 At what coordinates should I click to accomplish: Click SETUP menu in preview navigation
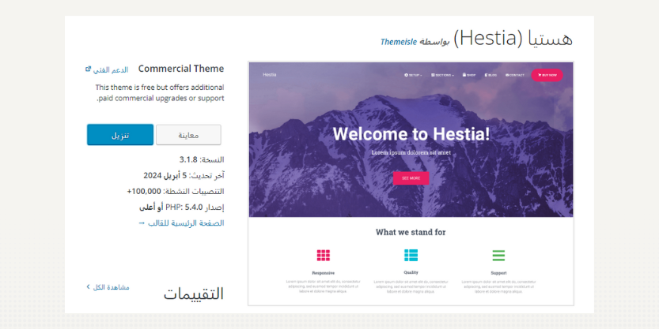click(x=413, y=75)
